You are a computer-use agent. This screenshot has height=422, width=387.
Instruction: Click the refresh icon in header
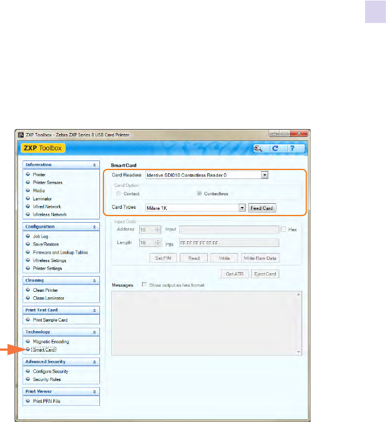pos(275,148)
